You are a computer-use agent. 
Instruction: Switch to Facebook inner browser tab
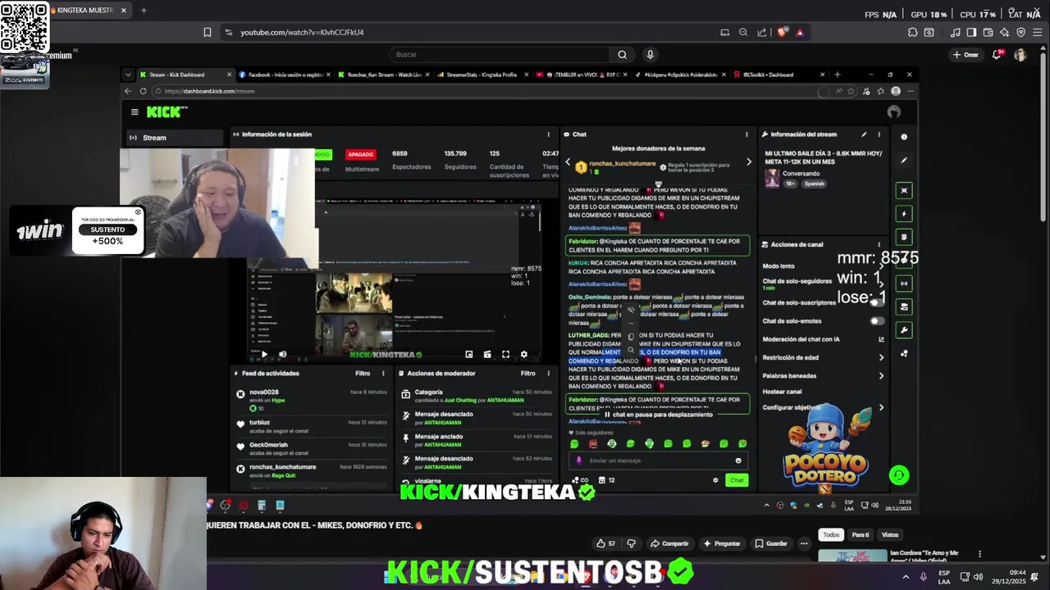285,75
